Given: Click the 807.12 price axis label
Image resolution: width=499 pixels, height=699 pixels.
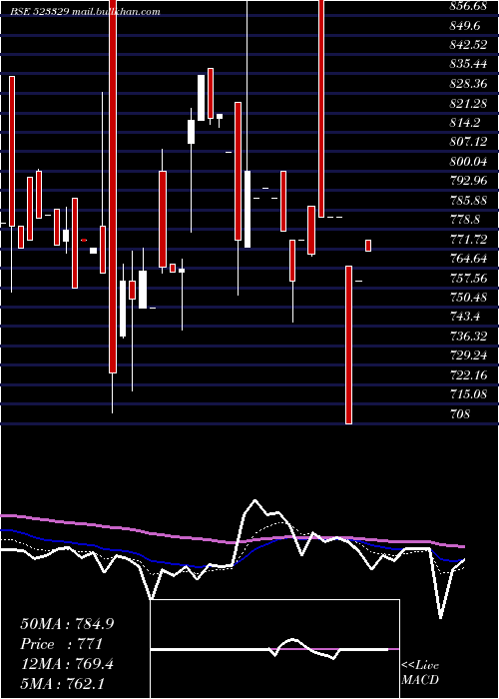Looking at the screenshot, I should (x=469, y=142).
